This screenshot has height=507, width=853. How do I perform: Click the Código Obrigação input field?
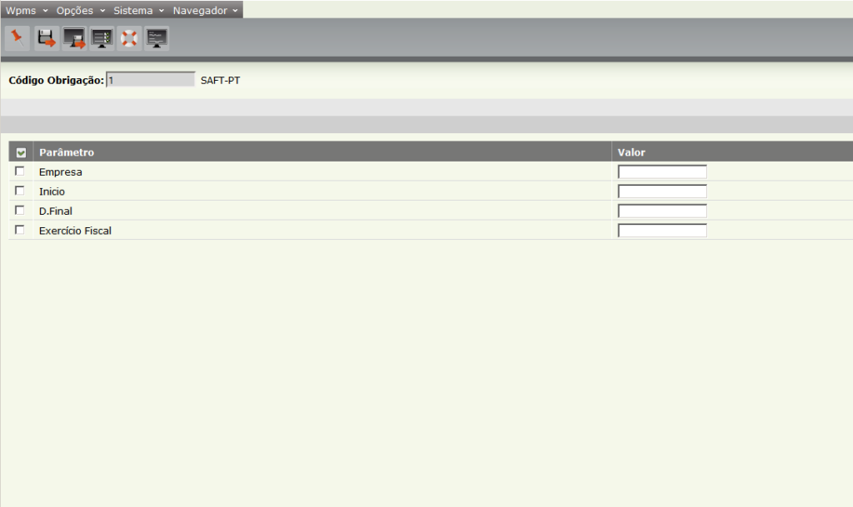[150, 80]
